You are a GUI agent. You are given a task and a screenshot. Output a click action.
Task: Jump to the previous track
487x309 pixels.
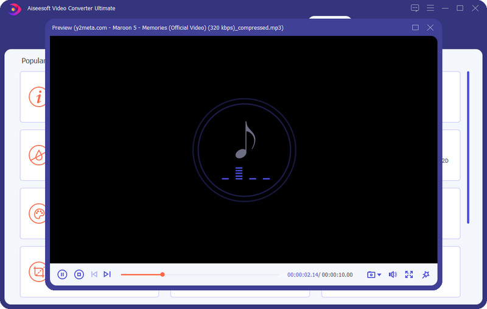point(94,274)
